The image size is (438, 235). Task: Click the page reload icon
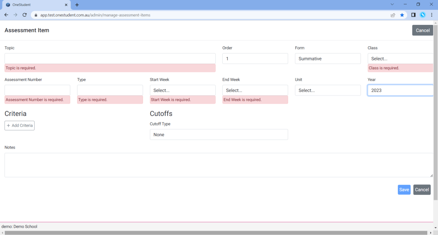[x=24, y=15]
